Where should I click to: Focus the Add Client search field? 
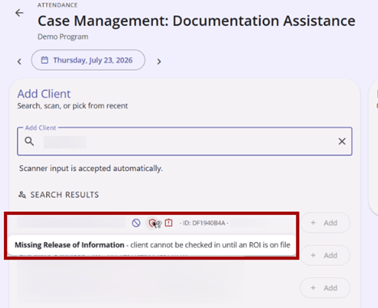click(185, 141)
